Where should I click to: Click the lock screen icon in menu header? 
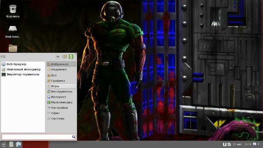click(65, 57)
